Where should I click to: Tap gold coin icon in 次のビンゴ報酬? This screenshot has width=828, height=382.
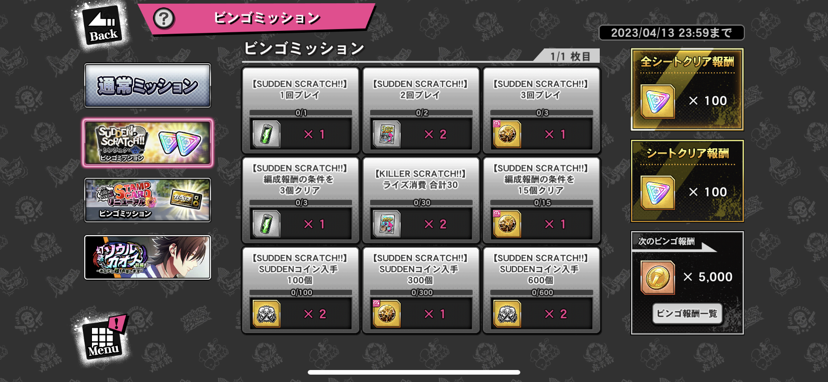(x=658, y=278)
